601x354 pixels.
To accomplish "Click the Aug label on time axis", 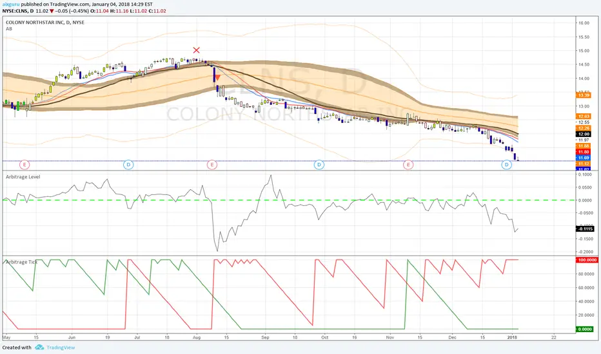I will (197, 337).
